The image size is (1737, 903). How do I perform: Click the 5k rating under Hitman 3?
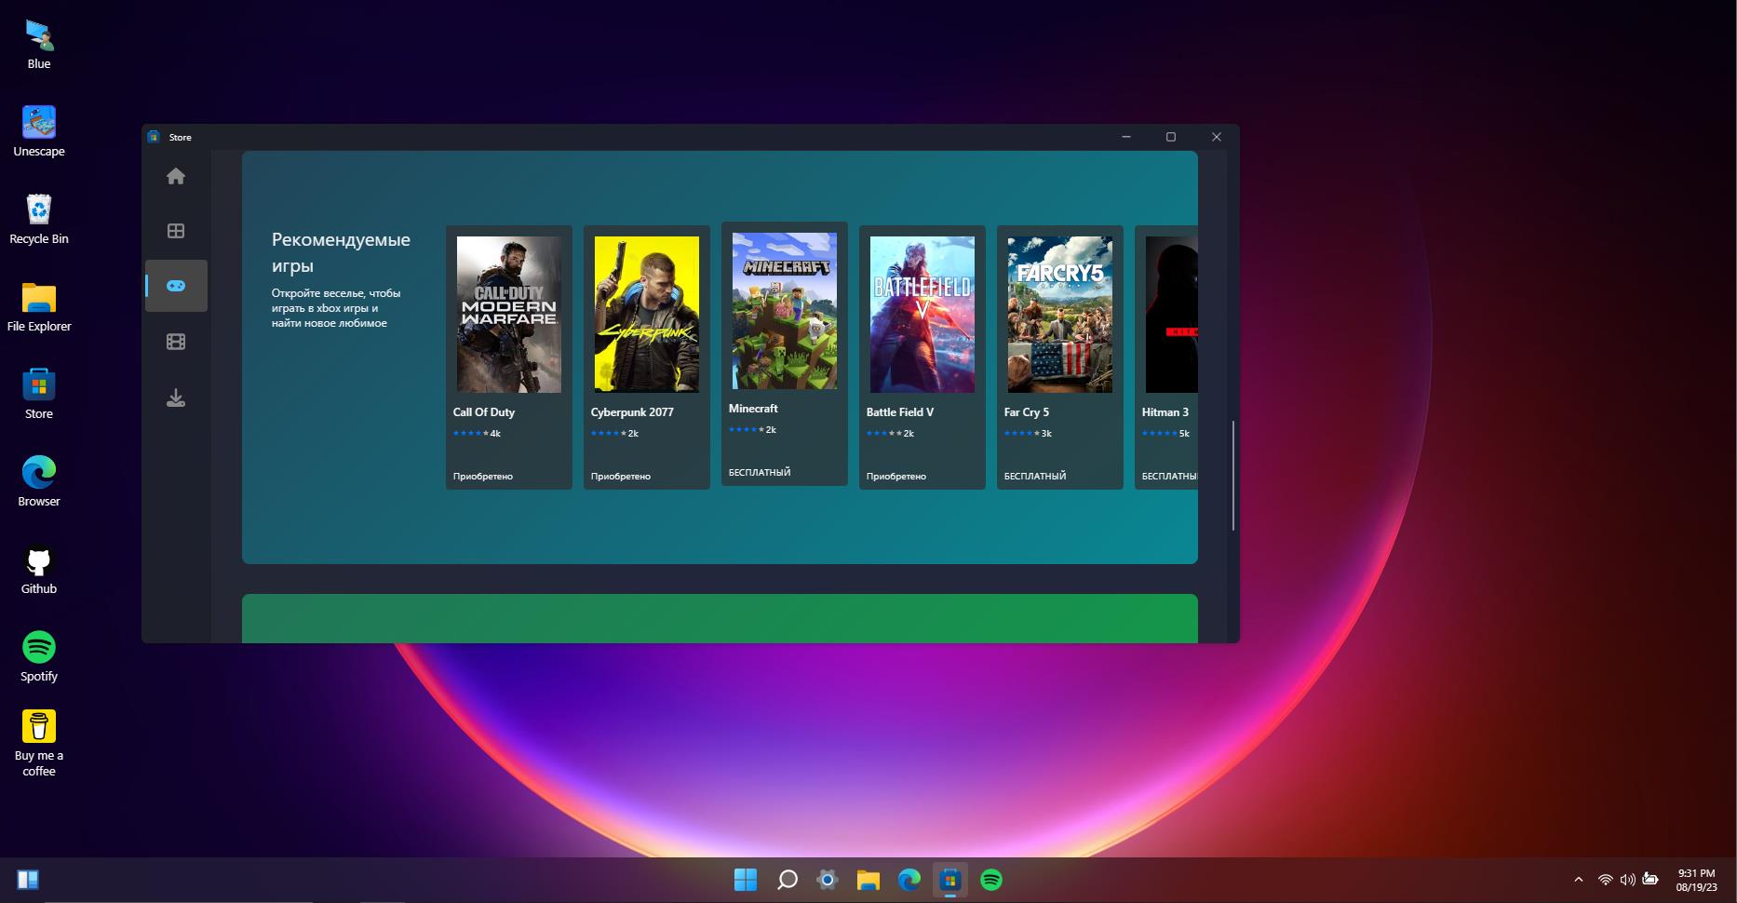(1184, 434)
